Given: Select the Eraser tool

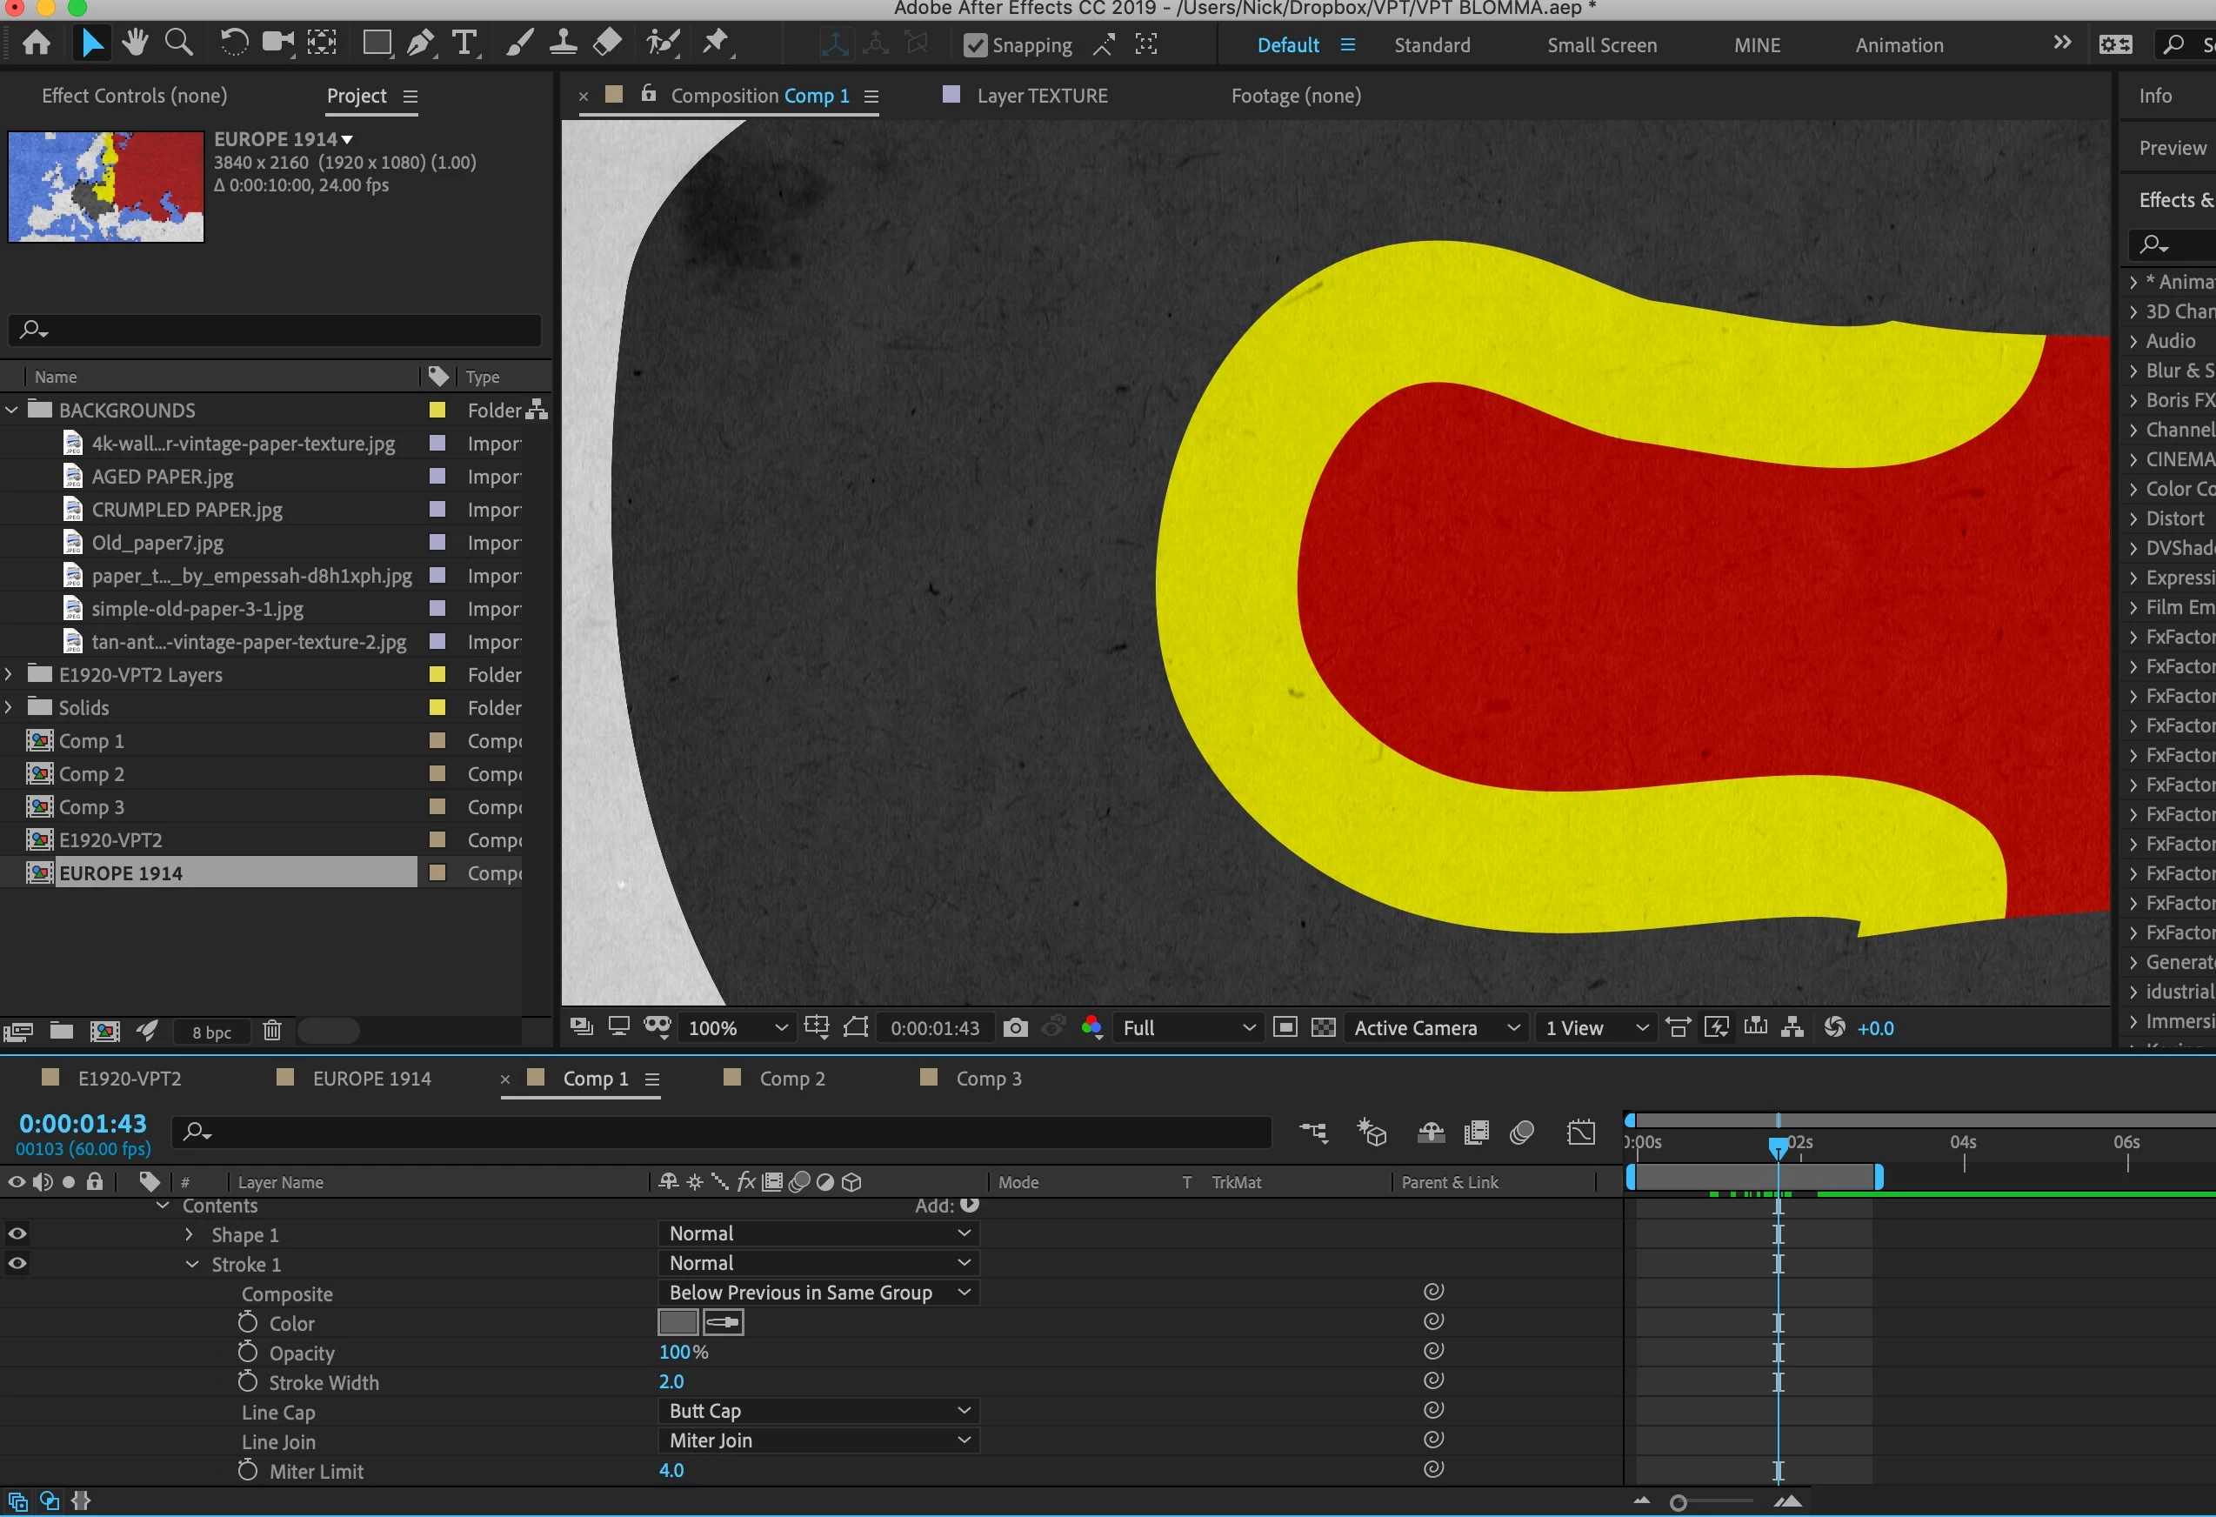Looking at the screenshot, I should (607, 43).
